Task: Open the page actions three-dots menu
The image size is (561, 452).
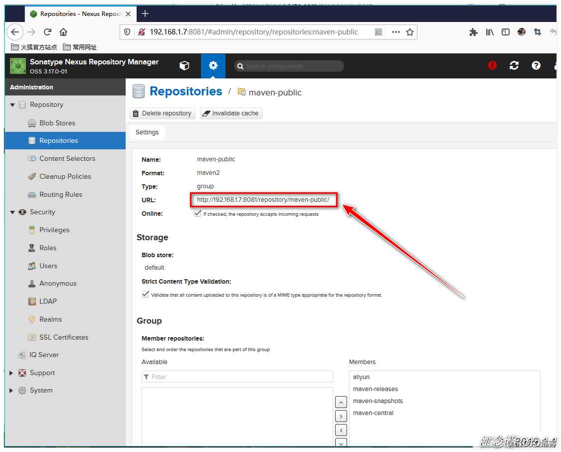Action: point(396,32)
